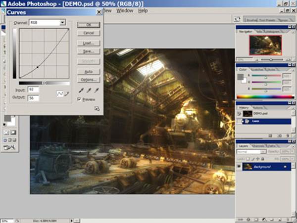Viewport: 297px width, 223px height.
Task: Click the Auto button in Curves
Action: [x=89, y=72]
